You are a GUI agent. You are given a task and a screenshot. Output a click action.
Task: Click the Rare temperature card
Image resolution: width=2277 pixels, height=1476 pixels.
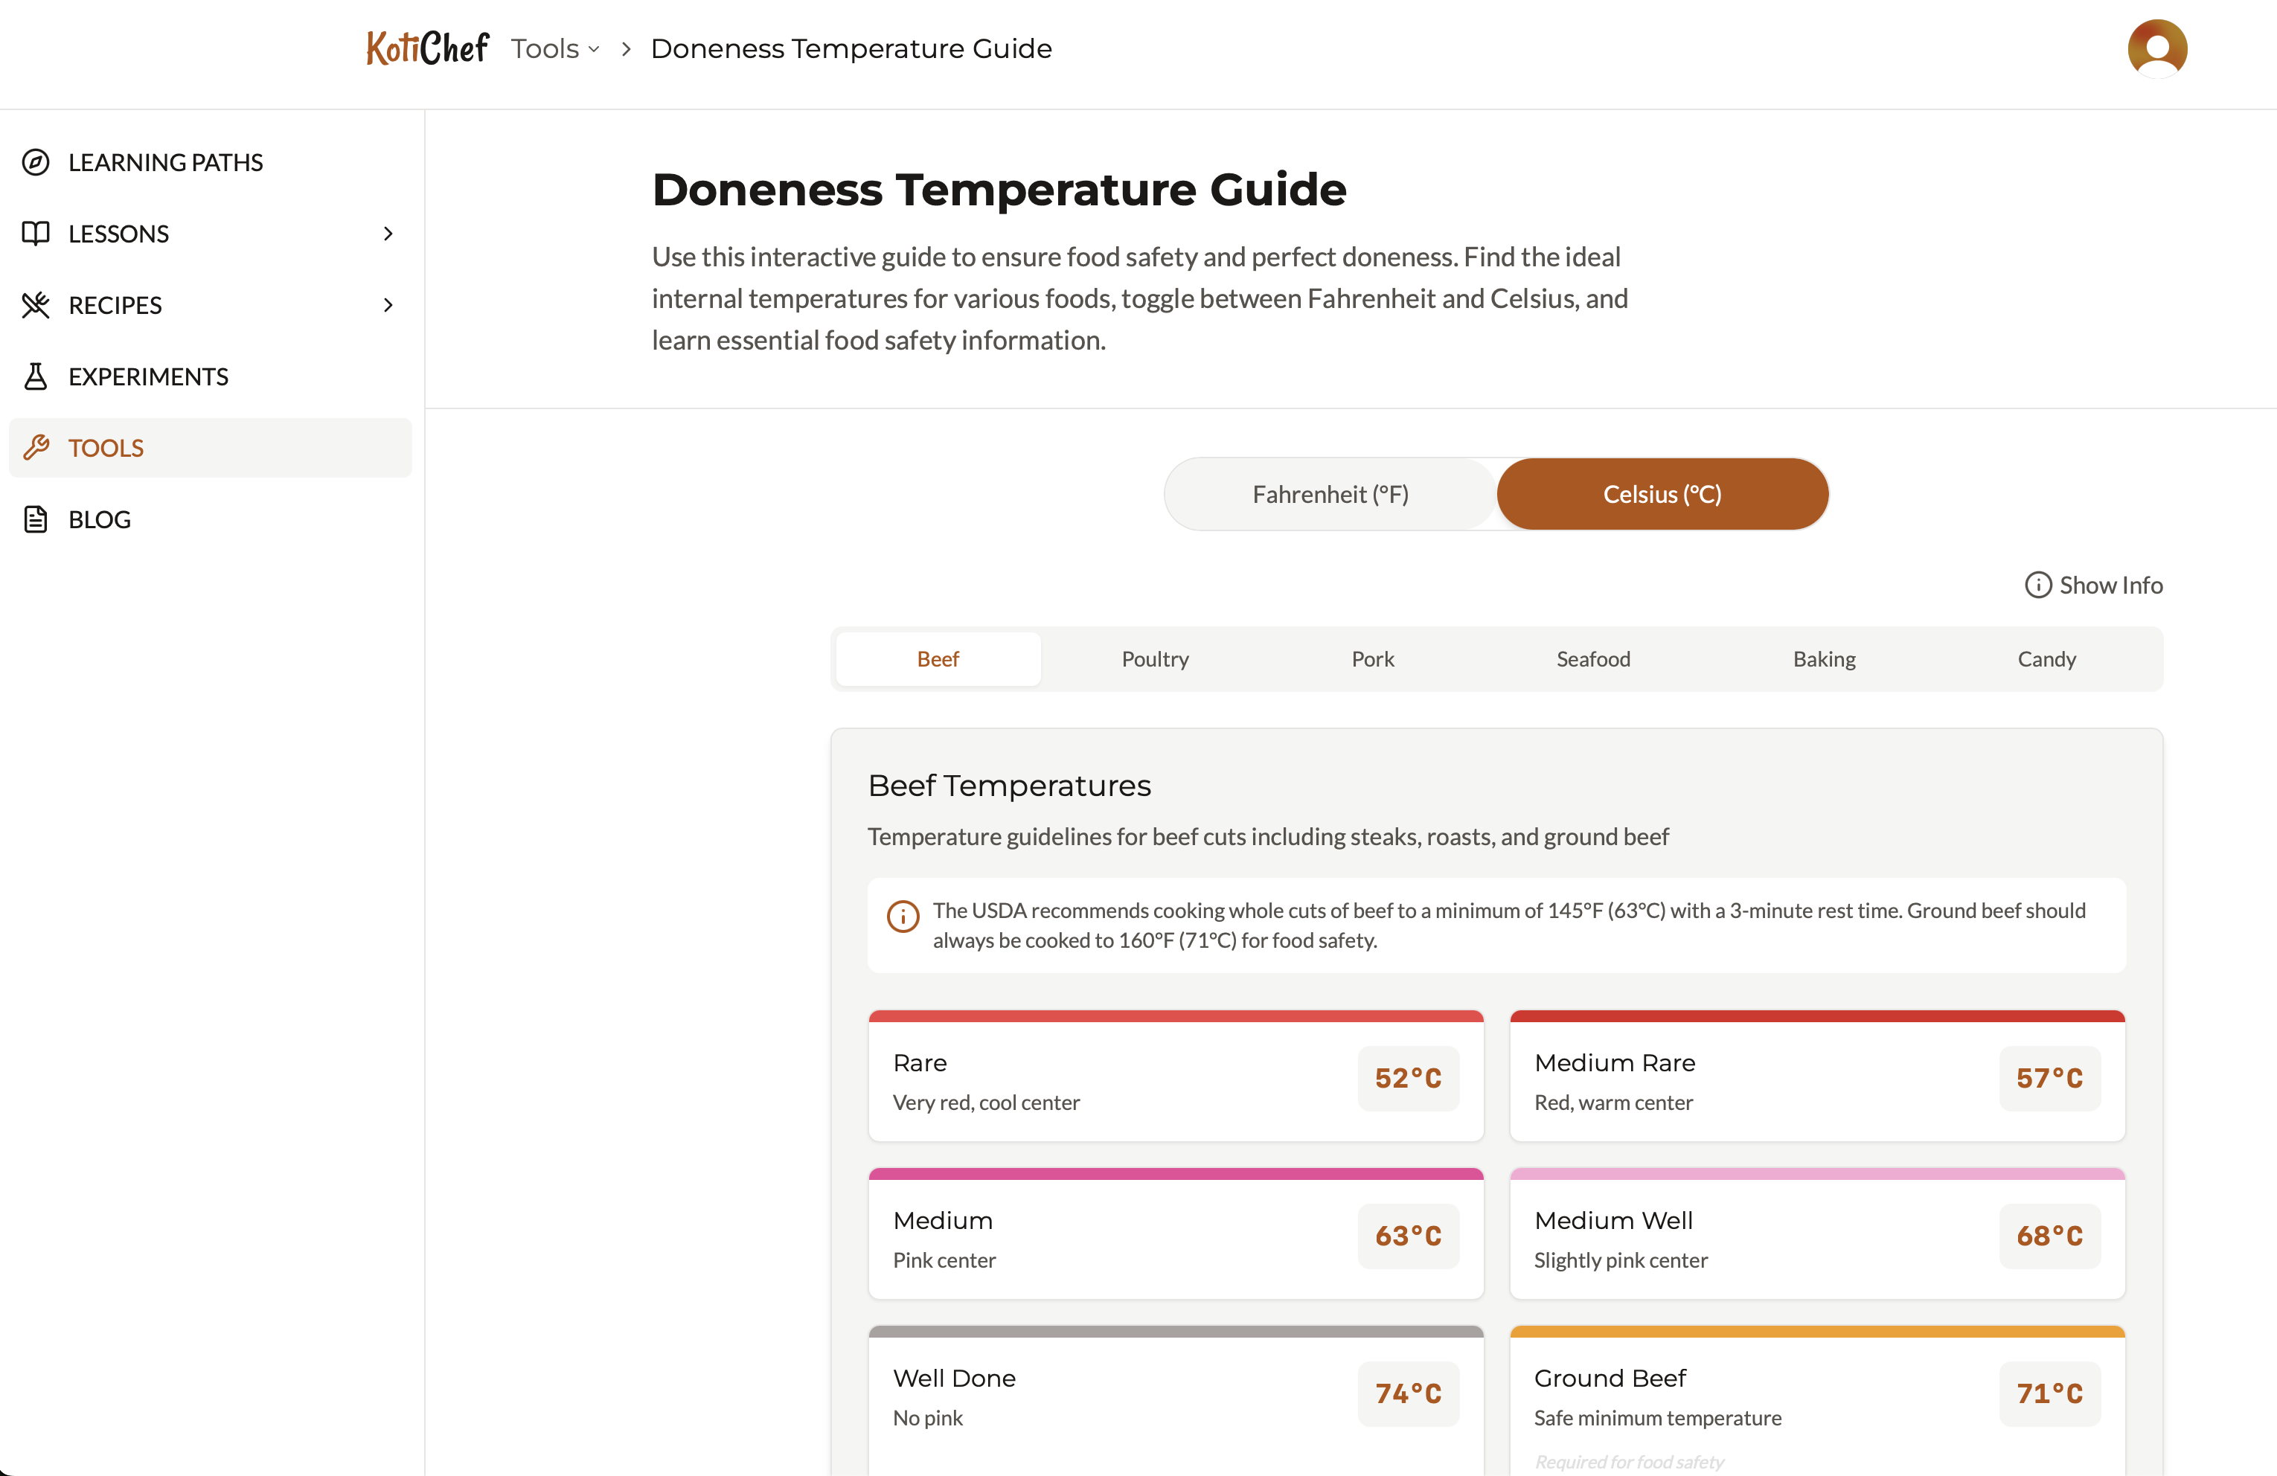1176,1075
